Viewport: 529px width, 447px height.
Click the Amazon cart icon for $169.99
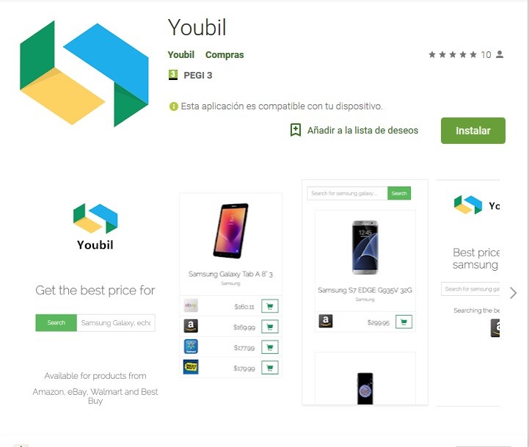point(270,327)
